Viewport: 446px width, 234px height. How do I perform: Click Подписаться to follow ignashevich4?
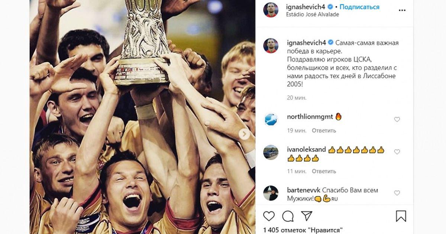point(359,7)
